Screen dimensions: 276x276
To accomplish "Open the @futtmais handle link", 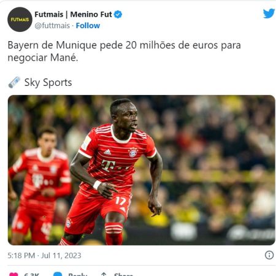I will pyautogui.click(x=52, y=26).
